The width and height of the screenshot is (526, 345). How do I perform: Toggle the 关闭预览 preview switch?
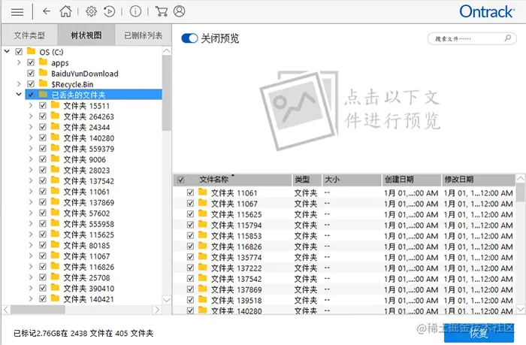click(x=189, y=38)
